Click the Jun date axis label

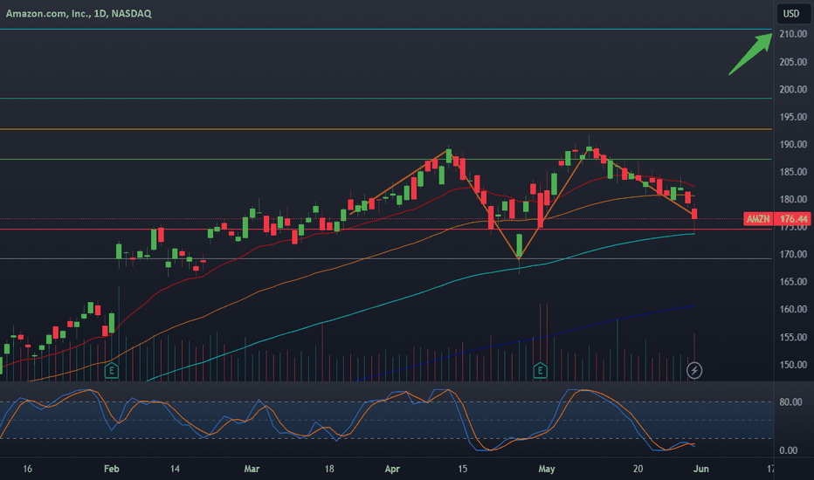click(700, 469)
